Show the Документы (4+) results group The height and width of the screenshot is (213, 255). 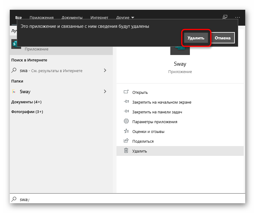[26, 102]
